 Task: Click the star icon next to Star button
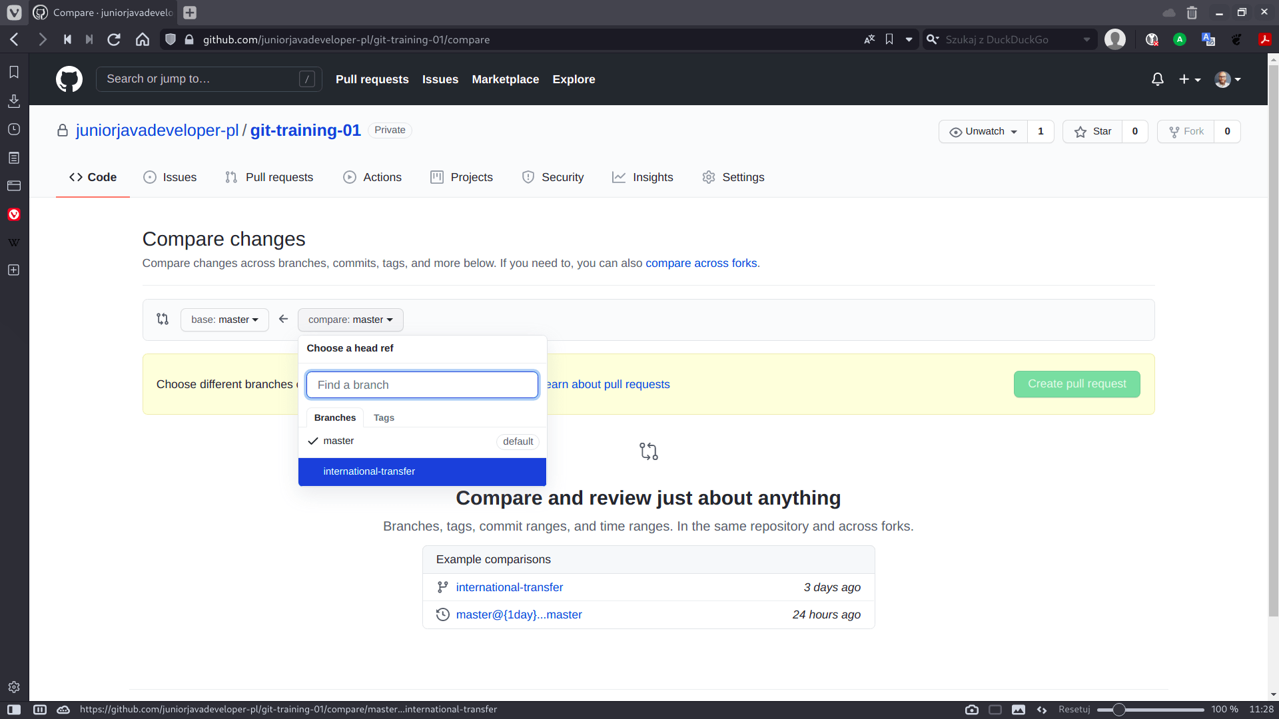(x=1082, y=130)
